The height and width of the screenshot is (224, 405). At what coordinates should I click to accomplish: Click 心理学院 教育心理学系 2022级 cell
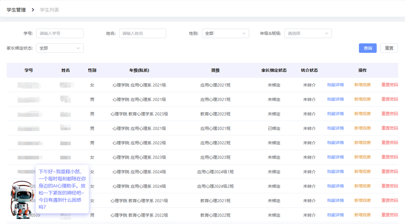coord(139,215)
